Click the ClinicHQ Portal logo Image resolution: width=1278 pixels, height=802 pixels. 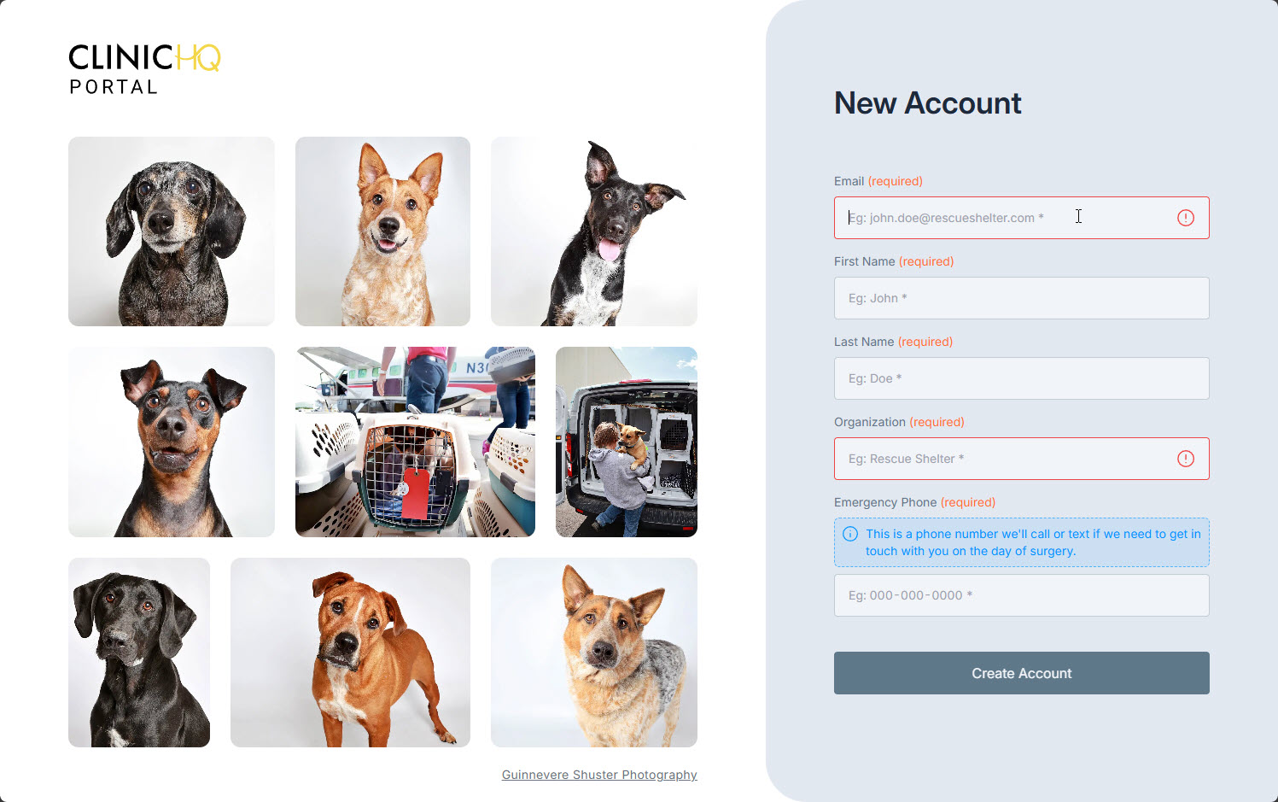tap(144, 69)
